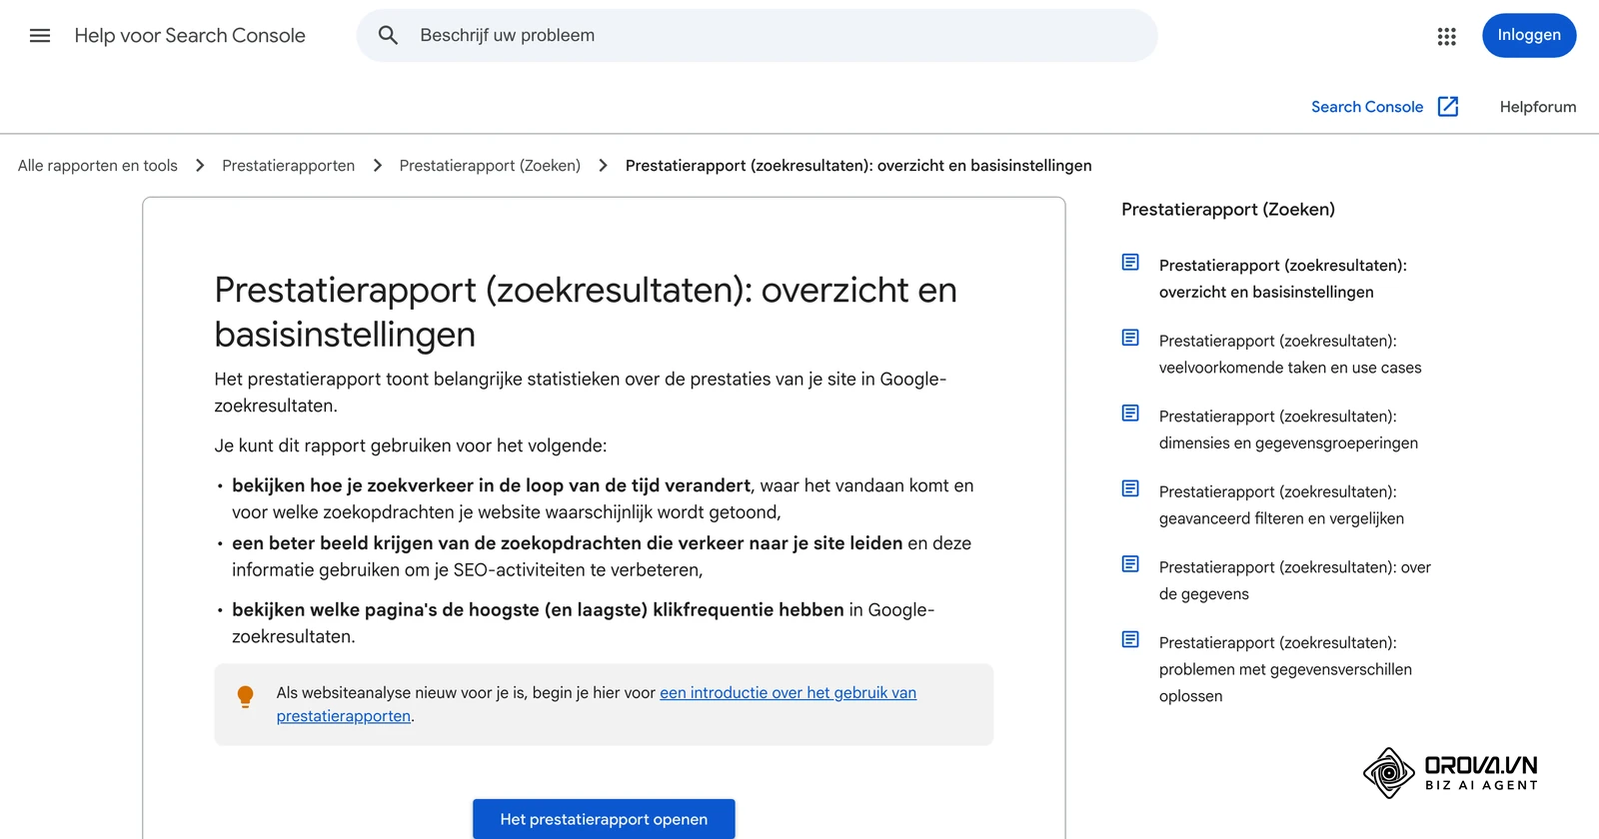The width and height of the screenshot is (1599, 839).
Task: Focus the 'Beschrijf uw probleem' search field
Action: coord(757,36)
